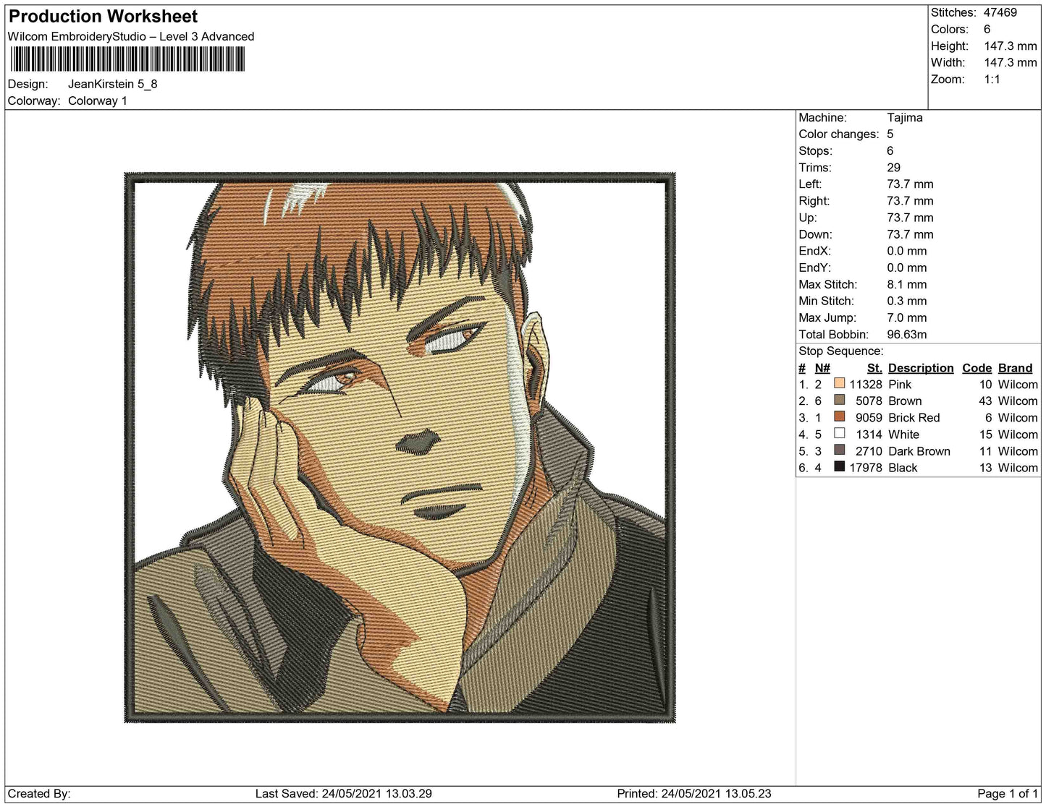
Task: Click thread code "43" in the Brown row
Action: coord(985,401)
